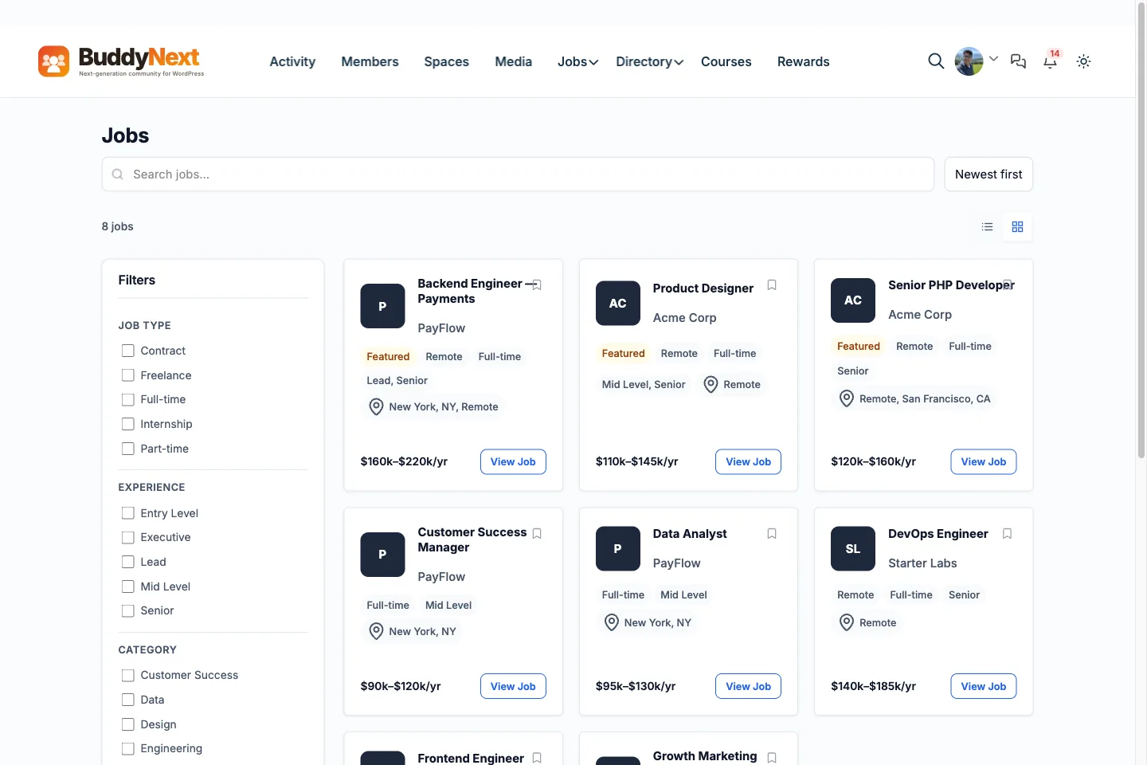Viewport: 1147px width, 765px height.
Task: Click the Starter Labs SL logo
Action: (x=853, y=549)
